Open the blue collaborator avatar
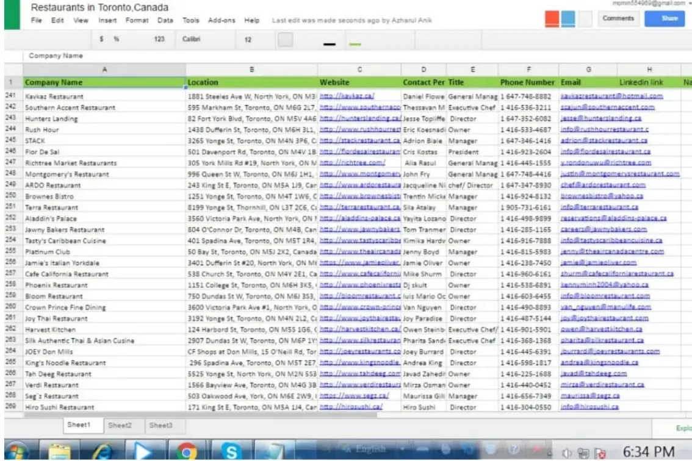The image size is (692, 461). (x=569, y=19)
